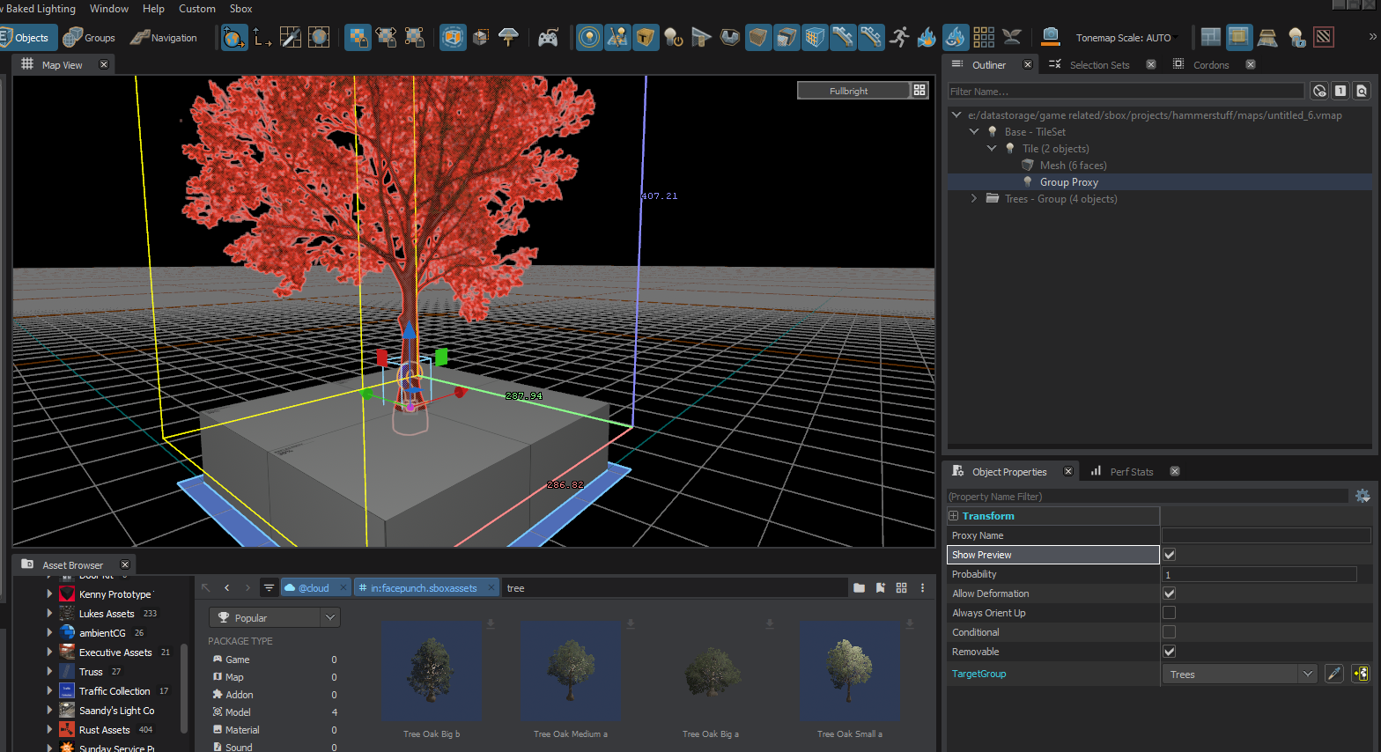Select Mesh (6 faces) in Outliner
Image resolution: width=1381 pixels, height=752 pixels.
[1073, 166]
